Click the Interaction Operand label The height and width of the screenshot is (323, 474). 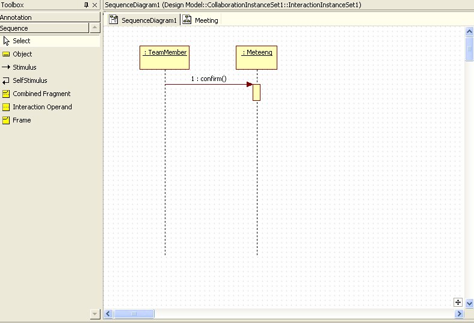pos(42,107)
